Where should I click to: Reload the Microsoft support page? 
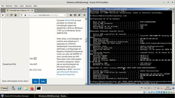pyautogui.click(x=11, y=15)
